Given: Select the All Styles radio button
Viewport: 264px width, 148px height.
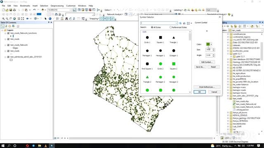Looking at the screenshot, I should pos(152,27).
